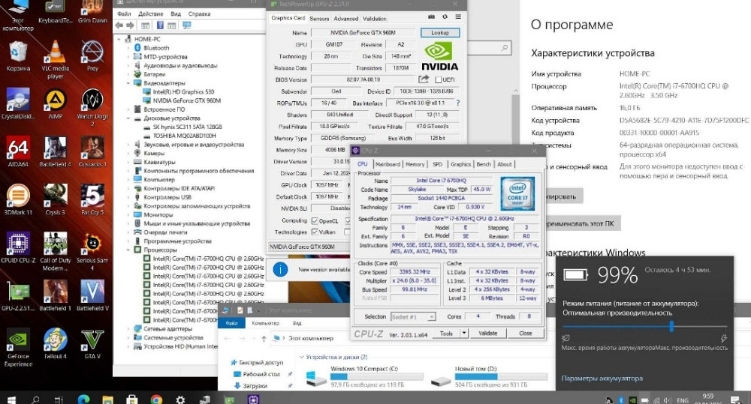Toggle the OpenCL checkbox in GPU-Z
The height and width of the screenshot is (404, 751).
click(x=315, y=221)
